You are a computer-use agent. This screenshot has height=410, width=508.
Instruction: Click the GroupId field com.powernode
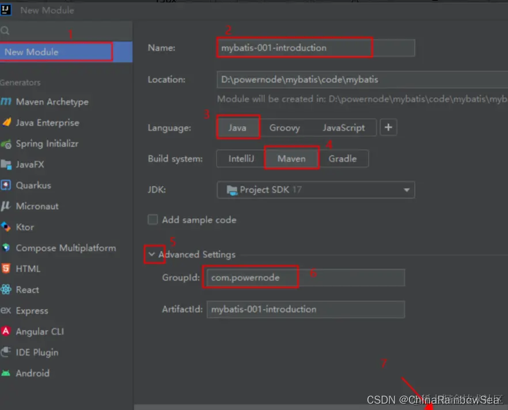[x=306, y=278]
